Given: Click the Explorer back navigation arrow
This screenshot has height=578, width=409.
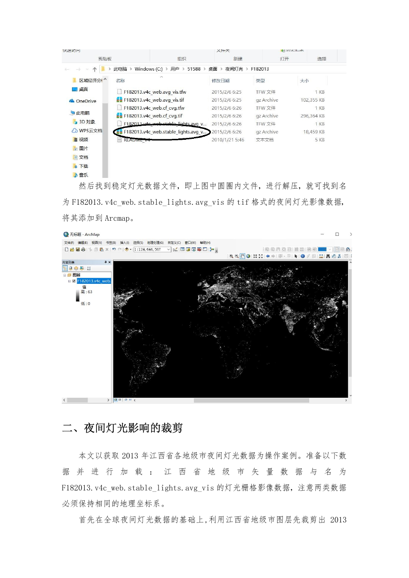Looking at the screenshot, I should click(66, 69).
